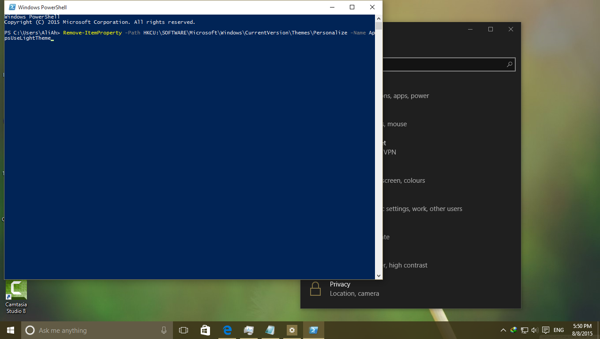Open Settings via the gear taskbar icon
The width and height of the screenshot is (600, 339).
(x=292, y=330)
